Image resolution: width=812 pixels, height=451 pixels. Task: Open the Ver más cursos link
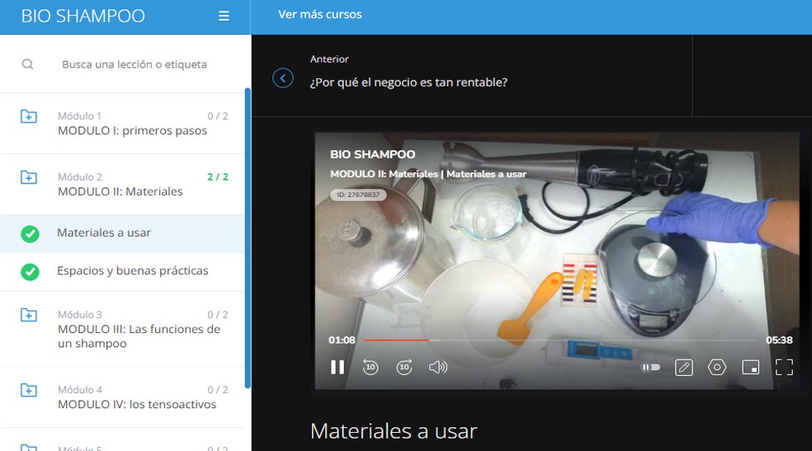[x=320, y=15]
